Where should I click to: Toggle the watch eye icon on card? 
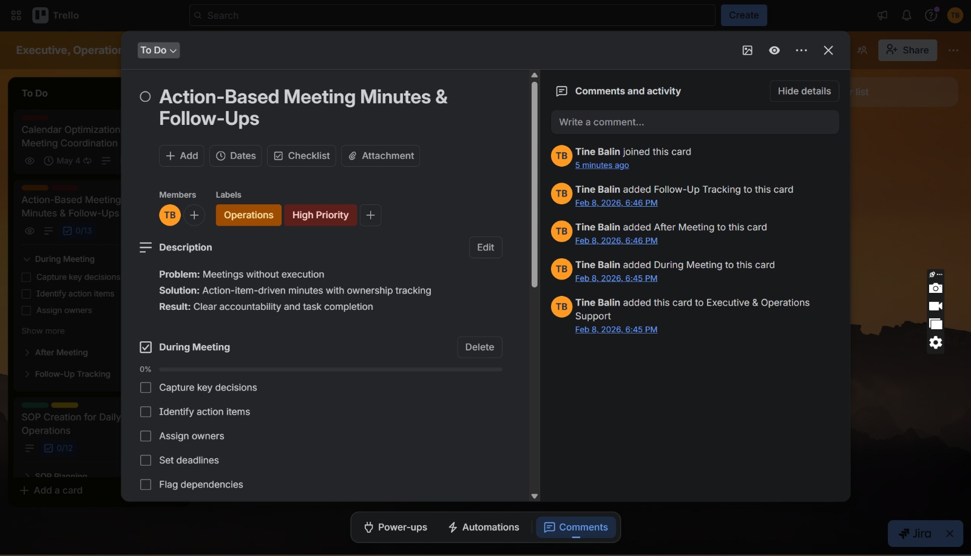(774, 50)
